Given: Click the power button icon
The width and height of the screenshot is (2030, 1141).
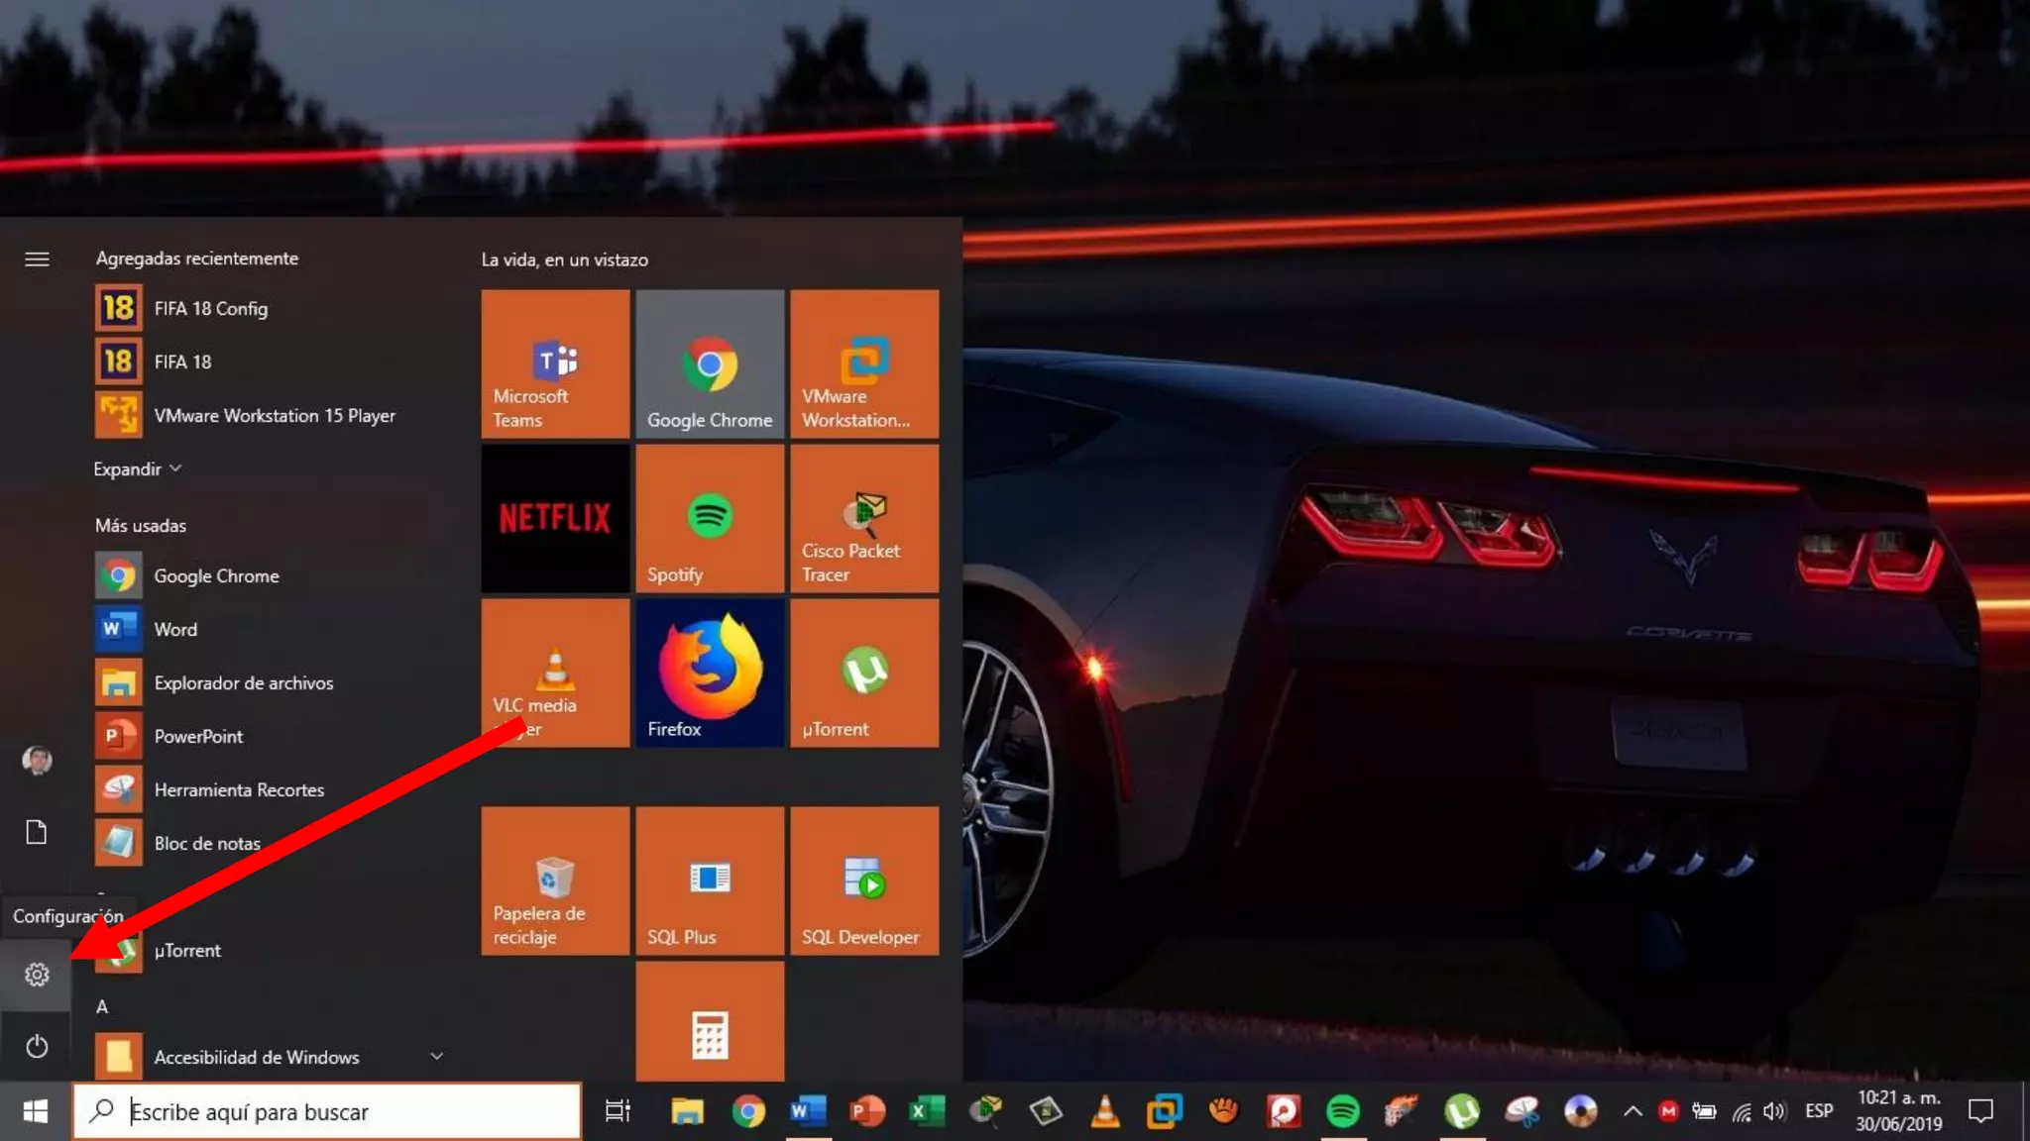Looking at the screenshot, I should pos(37,1046).
